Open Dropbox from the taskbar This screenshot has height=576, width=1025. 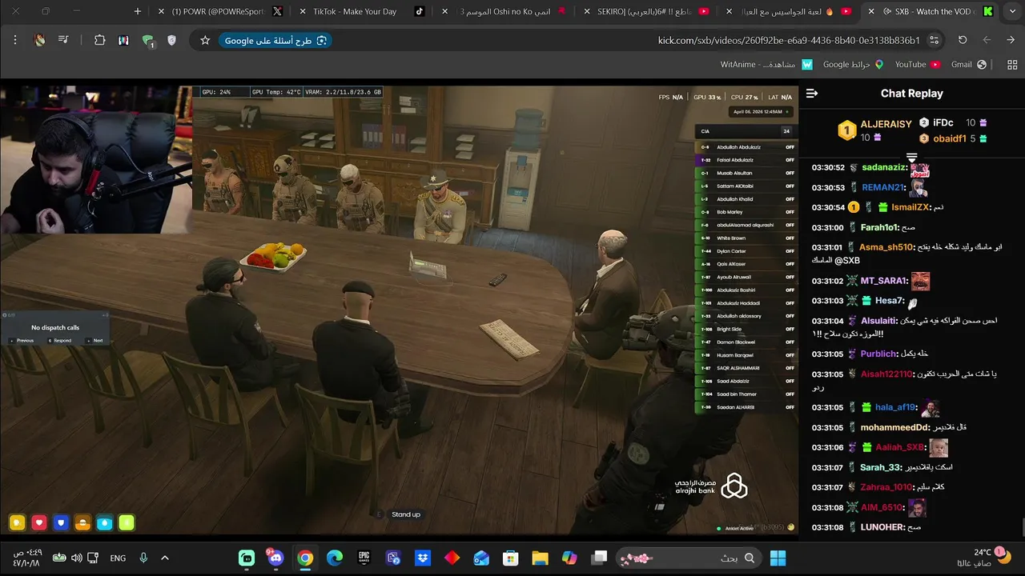click(x=423, y=558)
